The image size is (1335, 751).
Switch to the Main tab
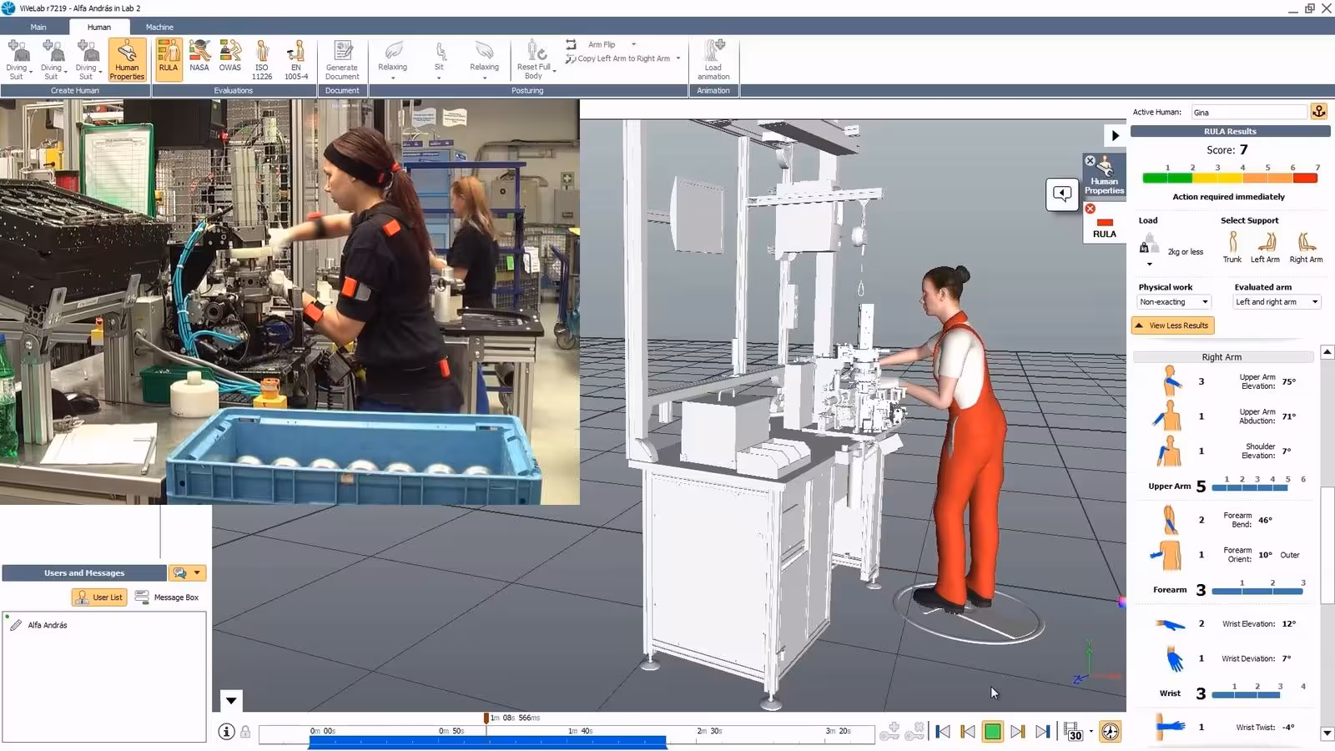tap(38, 27)
